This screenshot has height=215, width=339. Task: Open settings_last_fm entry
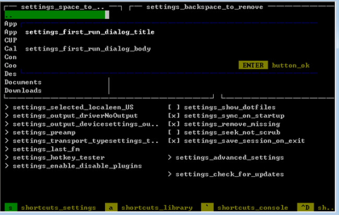click(42, 149)
